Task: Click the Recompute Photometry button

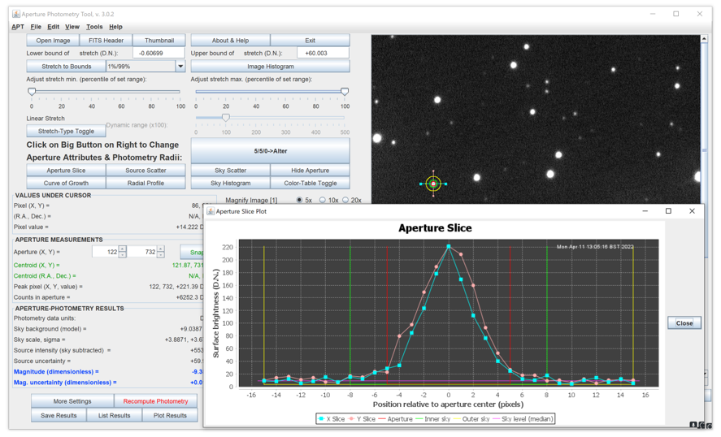Action: click(155, 401)
